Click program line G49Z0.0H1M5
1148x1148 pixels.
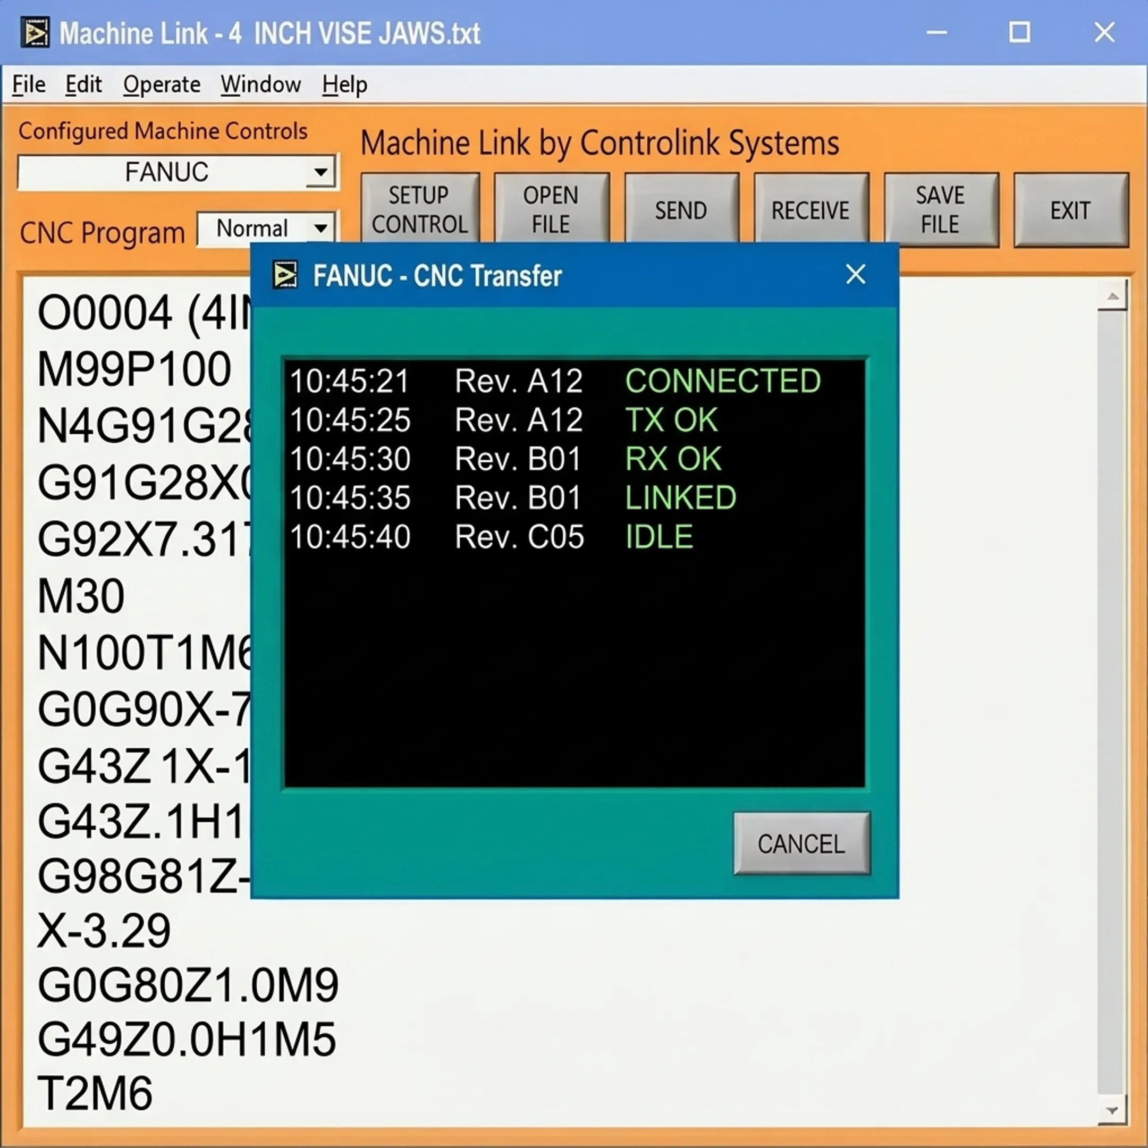187,1039
